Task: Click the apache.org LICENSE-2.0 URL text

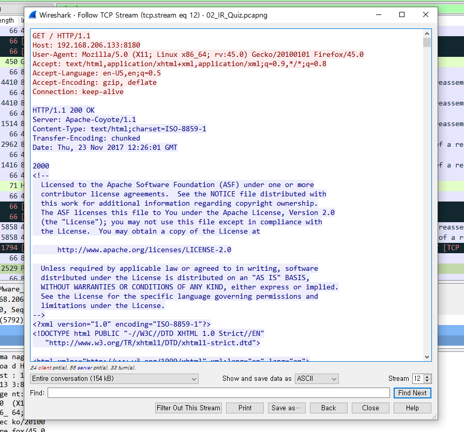Action: coord(144,250)
